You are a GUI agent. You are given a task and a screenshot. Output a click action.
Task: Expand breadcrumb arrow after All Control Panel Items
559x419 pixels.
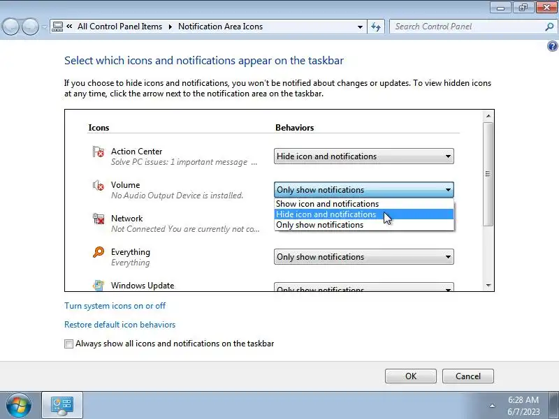tap(170, 27)
